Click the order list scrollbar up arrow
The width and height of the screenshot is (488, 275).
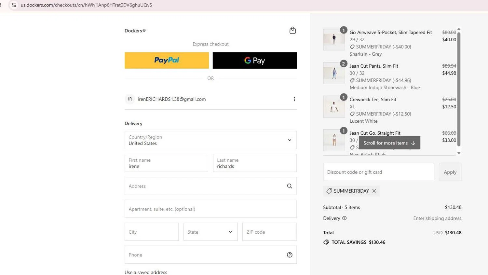point(459,29)
